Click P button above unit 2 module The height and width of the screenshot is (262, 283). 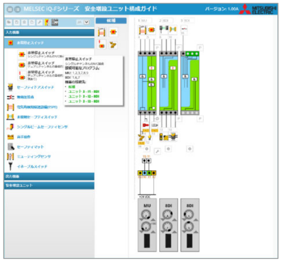point(179,48)
